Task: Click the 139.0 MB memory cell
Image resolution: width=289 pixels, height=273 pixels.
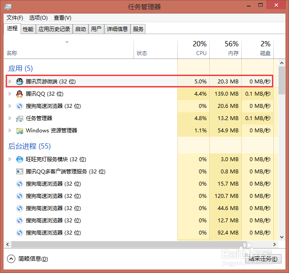Action: click(x=226, y=94)
